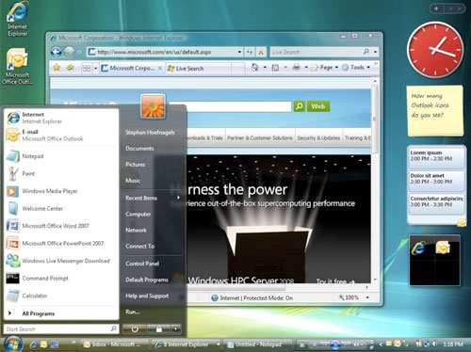Click the green Web search button
The image size is (471, 352).
(x=318, y=106)
